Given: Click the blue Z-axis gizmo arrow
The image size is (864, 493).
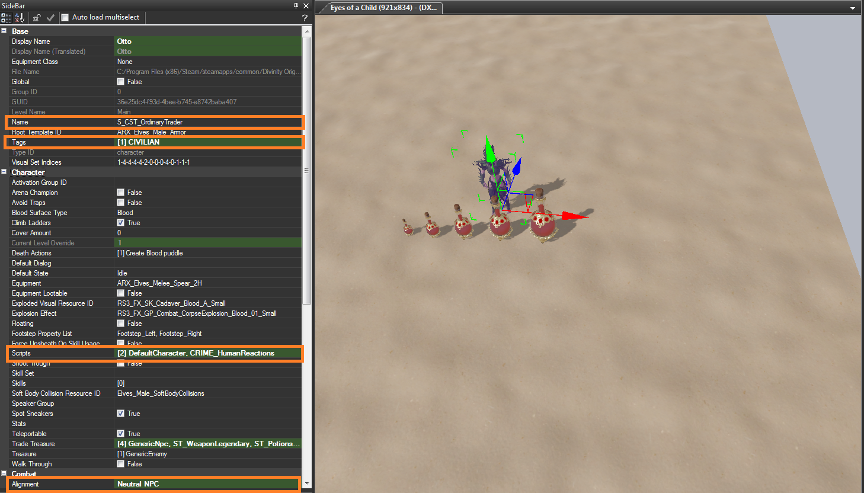Looking at the screenshot, I should click(516, 167).
